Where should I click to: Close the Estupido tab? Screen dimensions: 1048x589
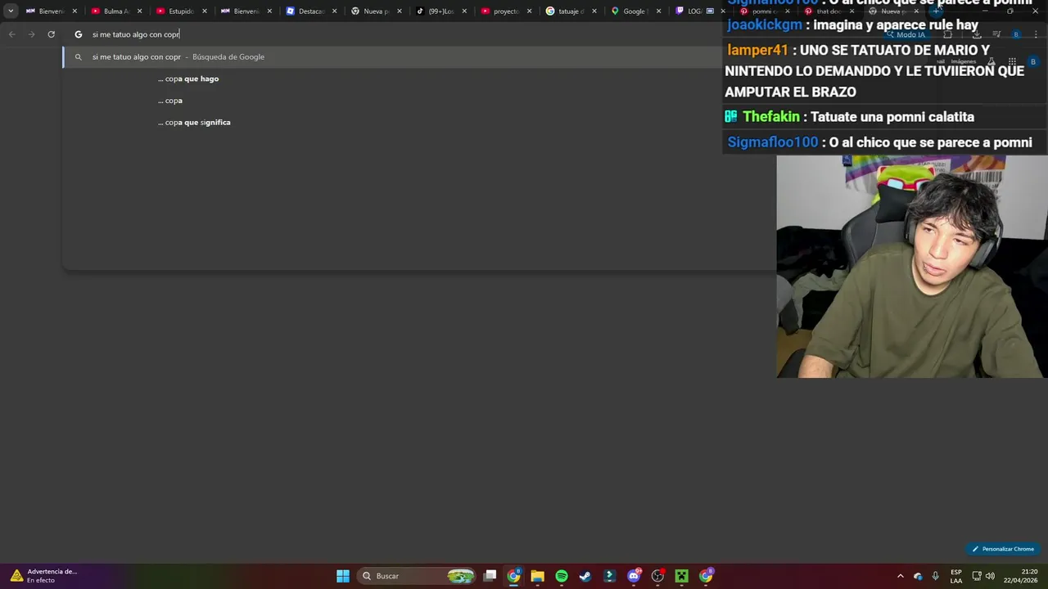point(204,11)
